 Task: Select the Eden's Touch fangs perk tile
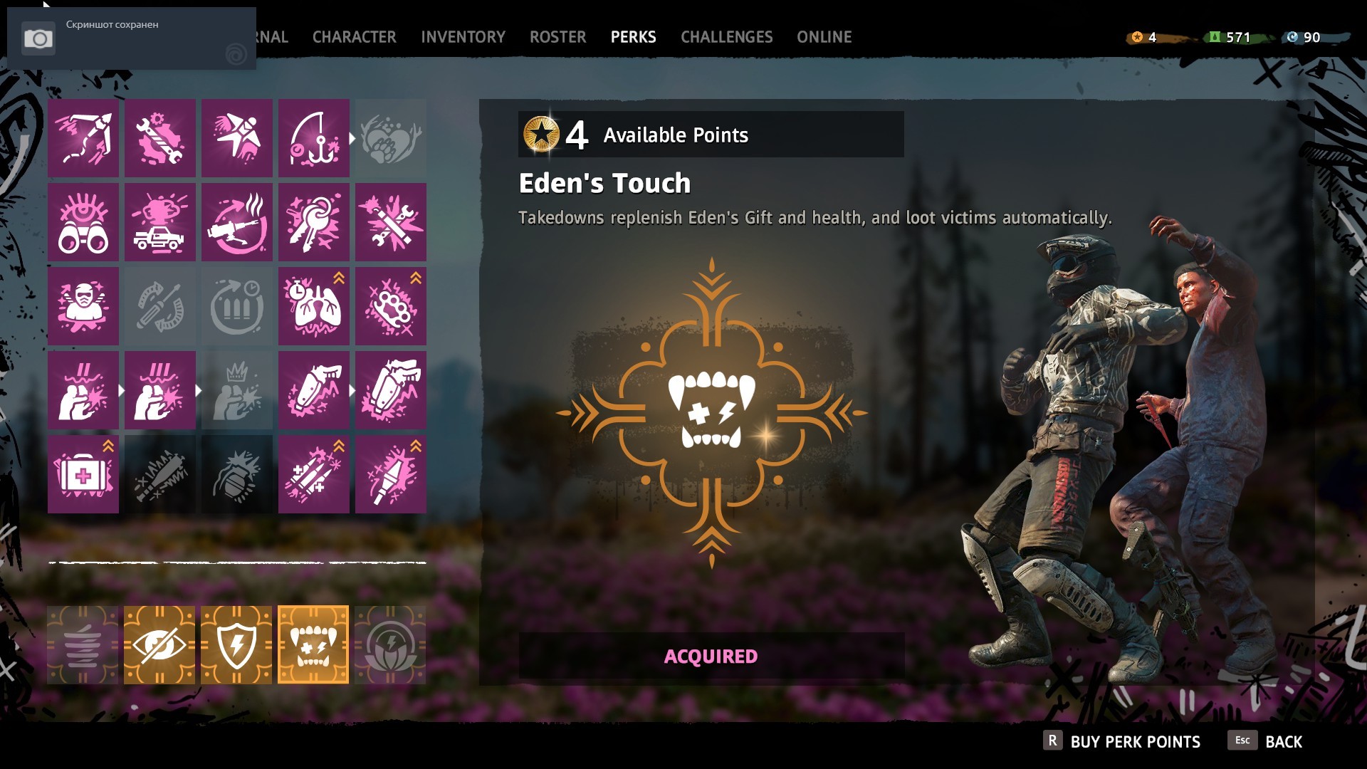point(313,645)
